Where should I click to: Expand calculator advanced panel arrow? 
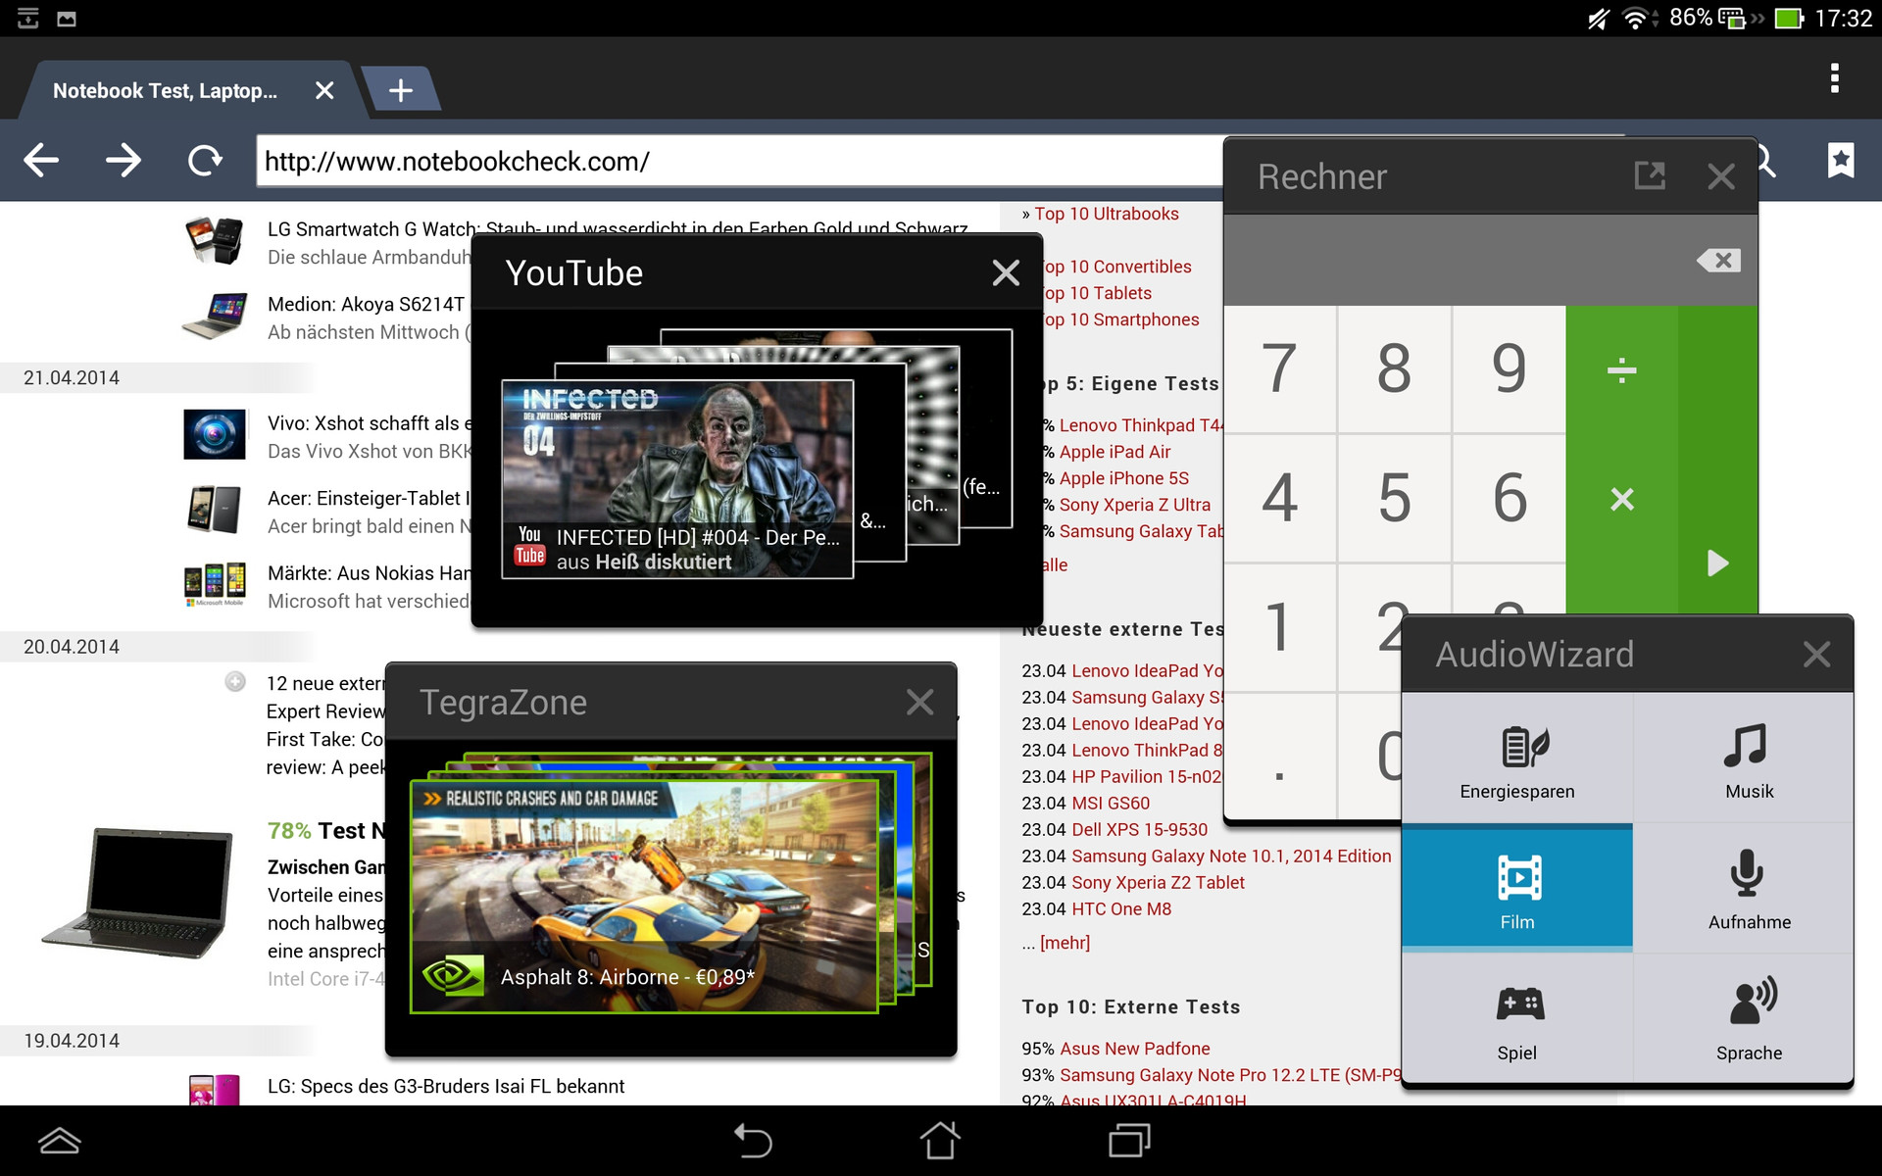tap(1717, 563)
